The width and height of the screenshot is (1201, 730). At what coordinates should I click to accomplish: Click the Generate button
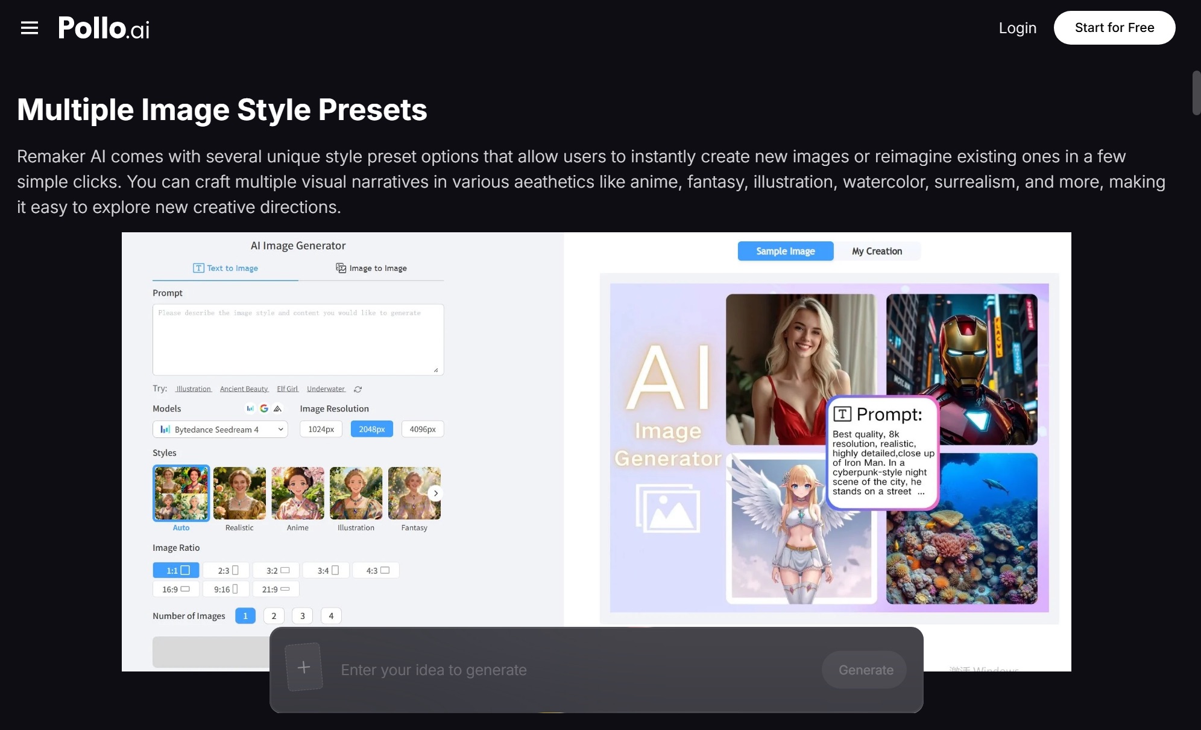click(x=865, y=670)
